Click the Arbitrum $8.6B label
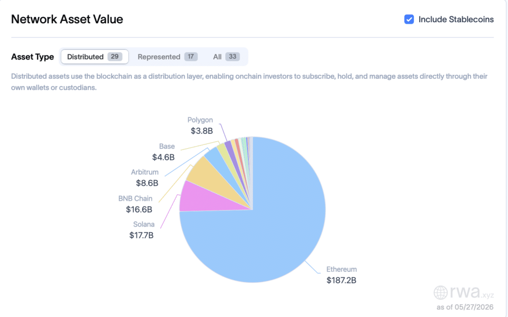 pyautogui.click(x=145, y=178)
